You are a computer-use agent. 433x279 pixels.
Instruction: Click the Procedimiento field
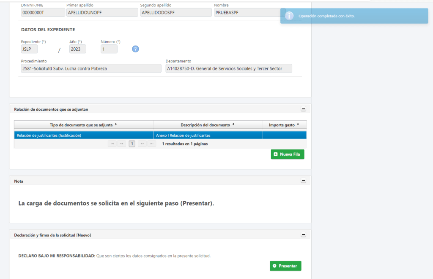pos(91,68)
